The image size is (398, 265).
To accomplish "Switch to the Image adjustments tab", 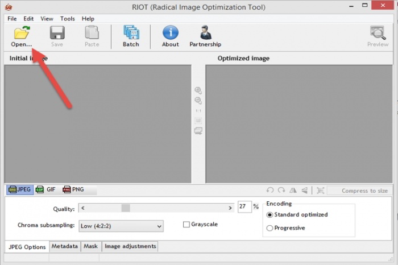I will tap(130, 246).
